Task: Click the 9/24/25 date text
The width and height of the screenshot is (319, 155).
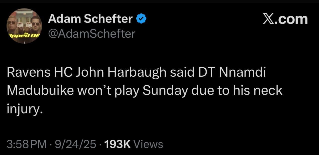Action: [x=75, y=144]
